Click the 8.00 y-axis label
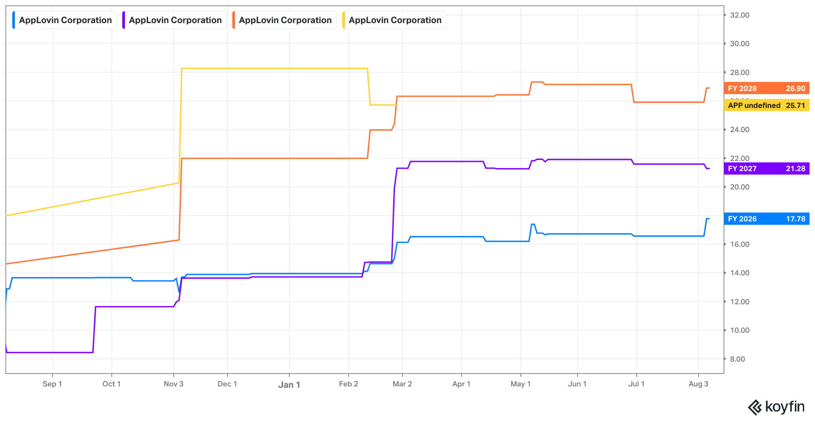Screen dimensions: 815x421 click(x=737, y=359)
